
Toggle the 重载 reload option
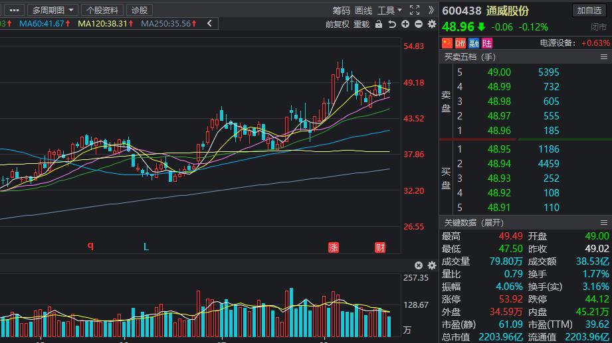point(361,24)
